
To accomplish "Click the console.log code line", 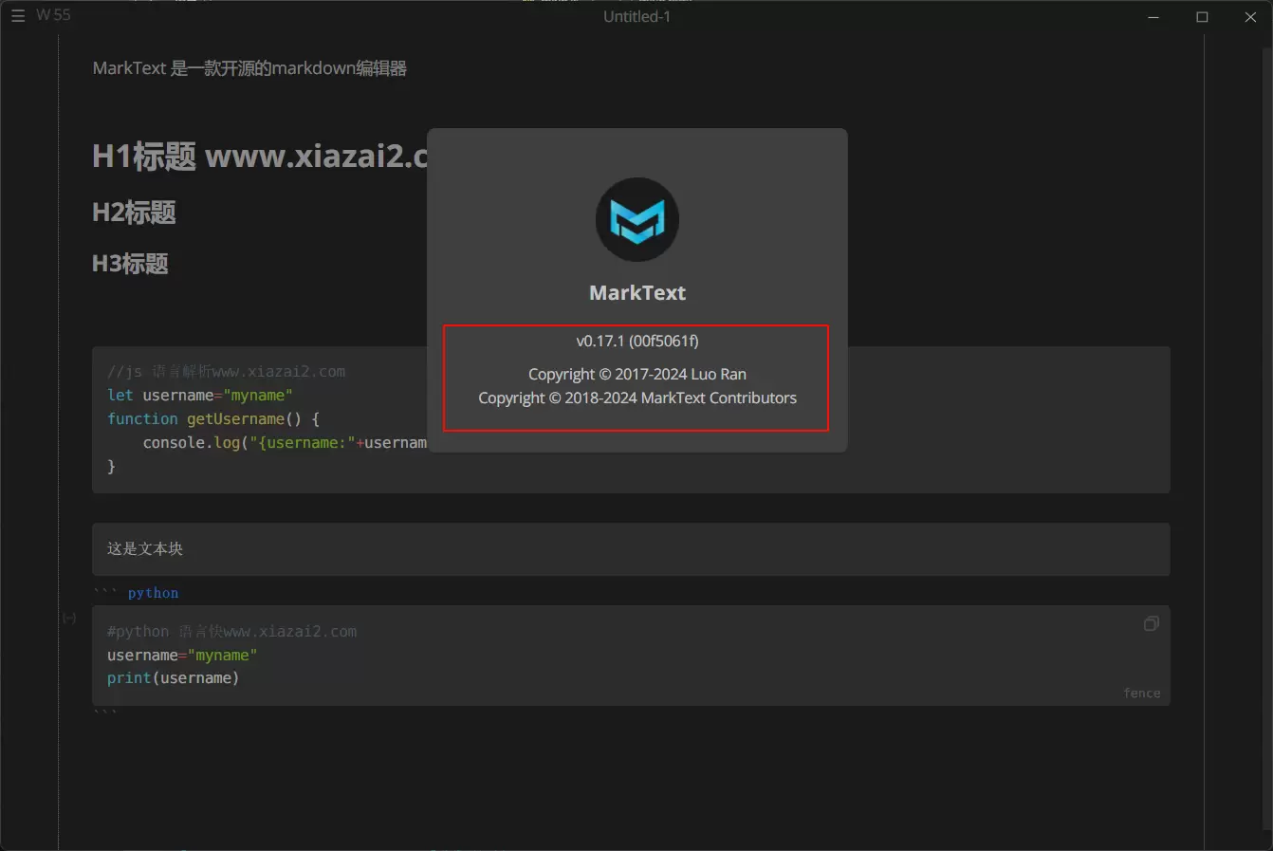I will pyautogui.click(x=285, y=443).
